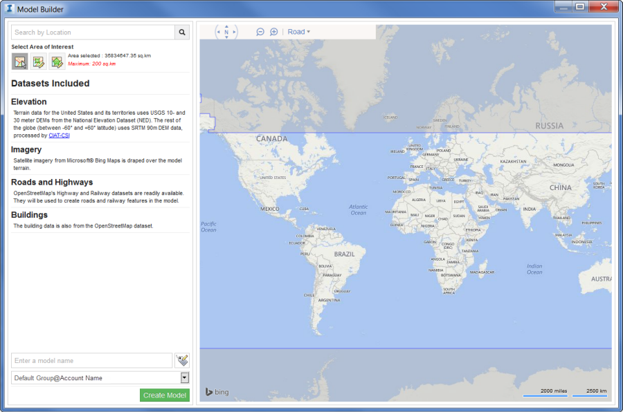The image size is (623, 412).
Task: Focus the Enter a model name field
Action: click(92, 360)
